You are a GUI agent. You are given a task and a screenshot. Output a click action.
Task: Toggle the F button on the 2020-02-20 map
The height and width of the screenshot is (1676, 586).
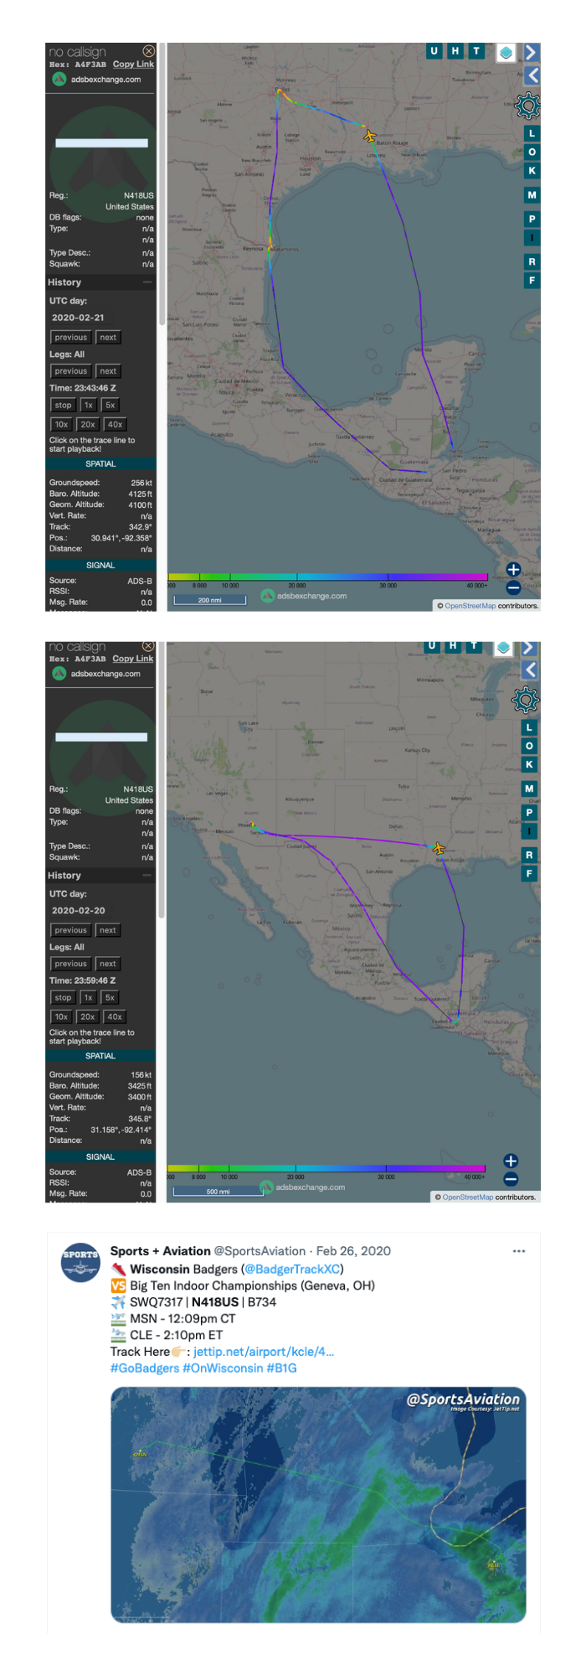529,873
